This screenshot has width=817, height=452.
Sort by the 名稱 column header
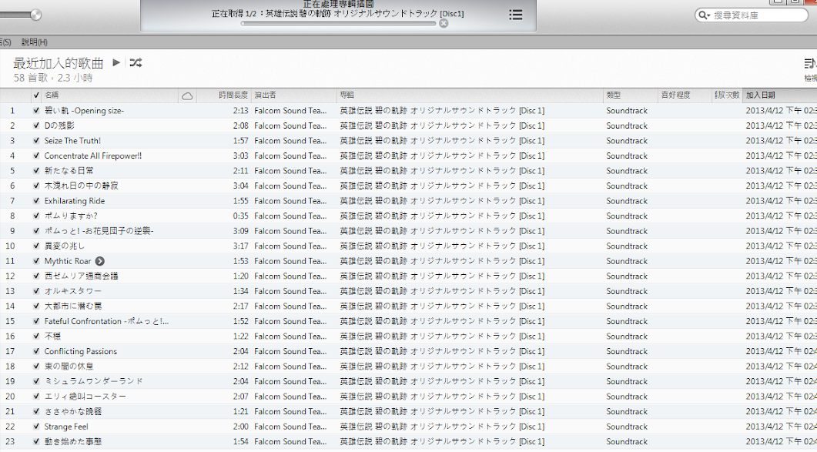[110, 95]
